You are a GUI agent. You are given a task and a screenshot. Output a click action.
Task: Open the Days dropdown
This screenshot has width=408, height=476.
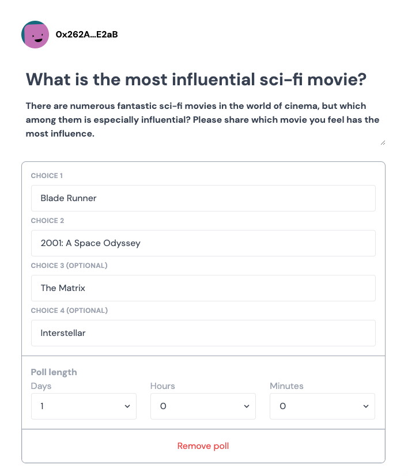pyautogui.click(x=84, y=406)
